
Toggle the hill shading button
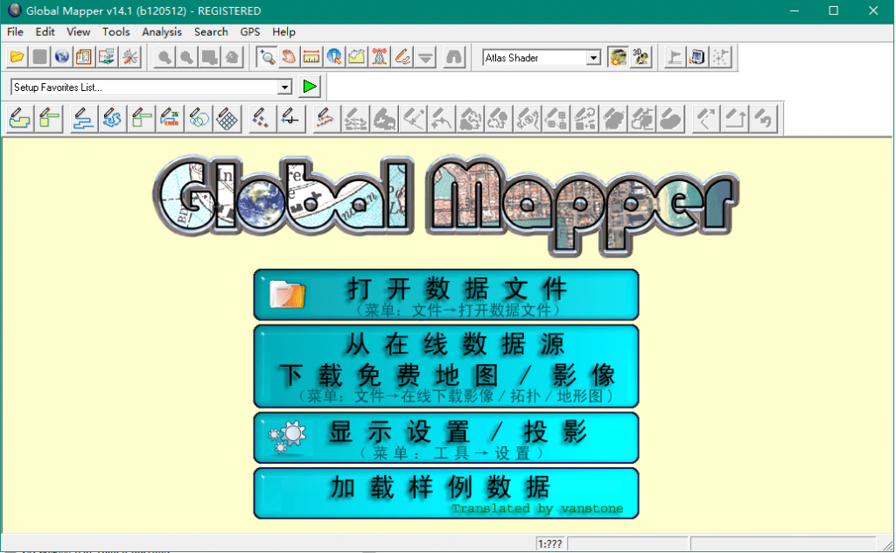click(619, 58)
